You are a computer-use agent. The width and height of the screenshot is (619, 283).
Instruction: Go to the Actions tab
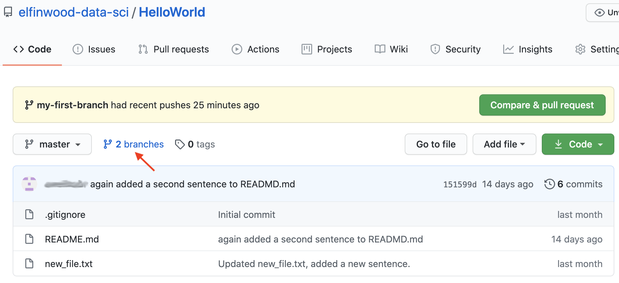pos(256,49)
